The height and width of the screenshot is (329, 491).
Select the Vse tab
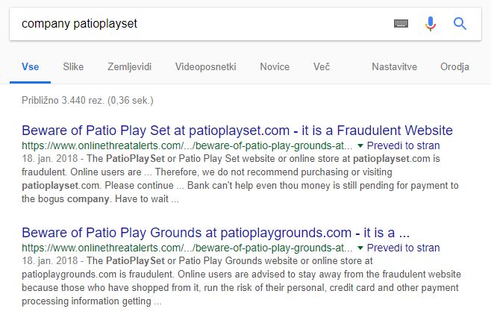pyautogui.click(x=31, y=66)
